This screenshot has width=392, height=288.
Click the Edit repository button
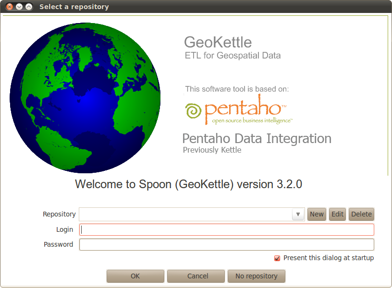pyautogui.click(x=337, y=214)
